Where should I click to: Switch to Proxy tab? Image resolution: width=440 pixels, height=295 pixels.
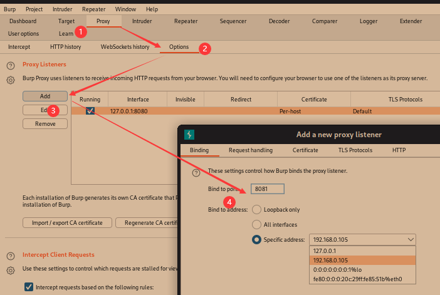point(103,21)
